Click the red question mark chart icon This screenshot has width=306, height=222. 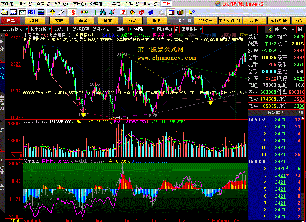tap(123, 12)
